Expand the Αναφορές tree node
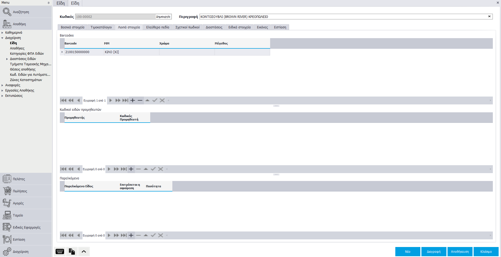The image size is (501, 257). [2, 85]
